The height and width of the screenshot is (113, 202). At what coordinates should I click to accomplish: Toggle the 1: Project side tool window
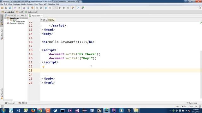[x=2, y=20]
